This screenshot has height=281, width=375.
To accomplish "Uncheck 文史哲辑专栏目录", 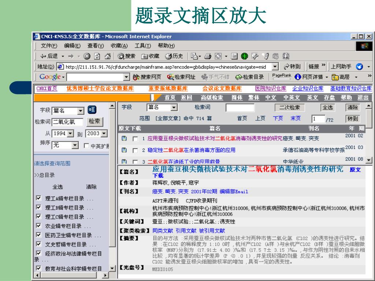I will coord(38,244).
